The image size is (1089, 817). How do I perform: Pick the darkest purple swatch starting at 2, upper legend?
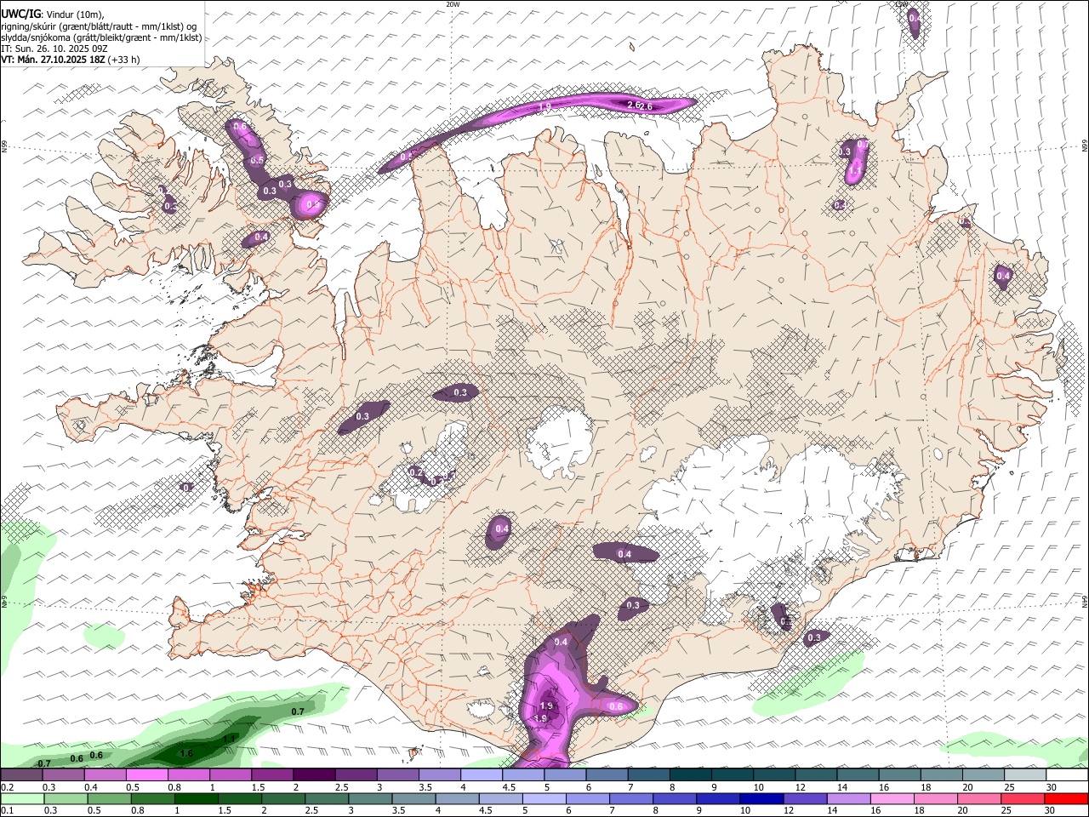pos(314,775)
